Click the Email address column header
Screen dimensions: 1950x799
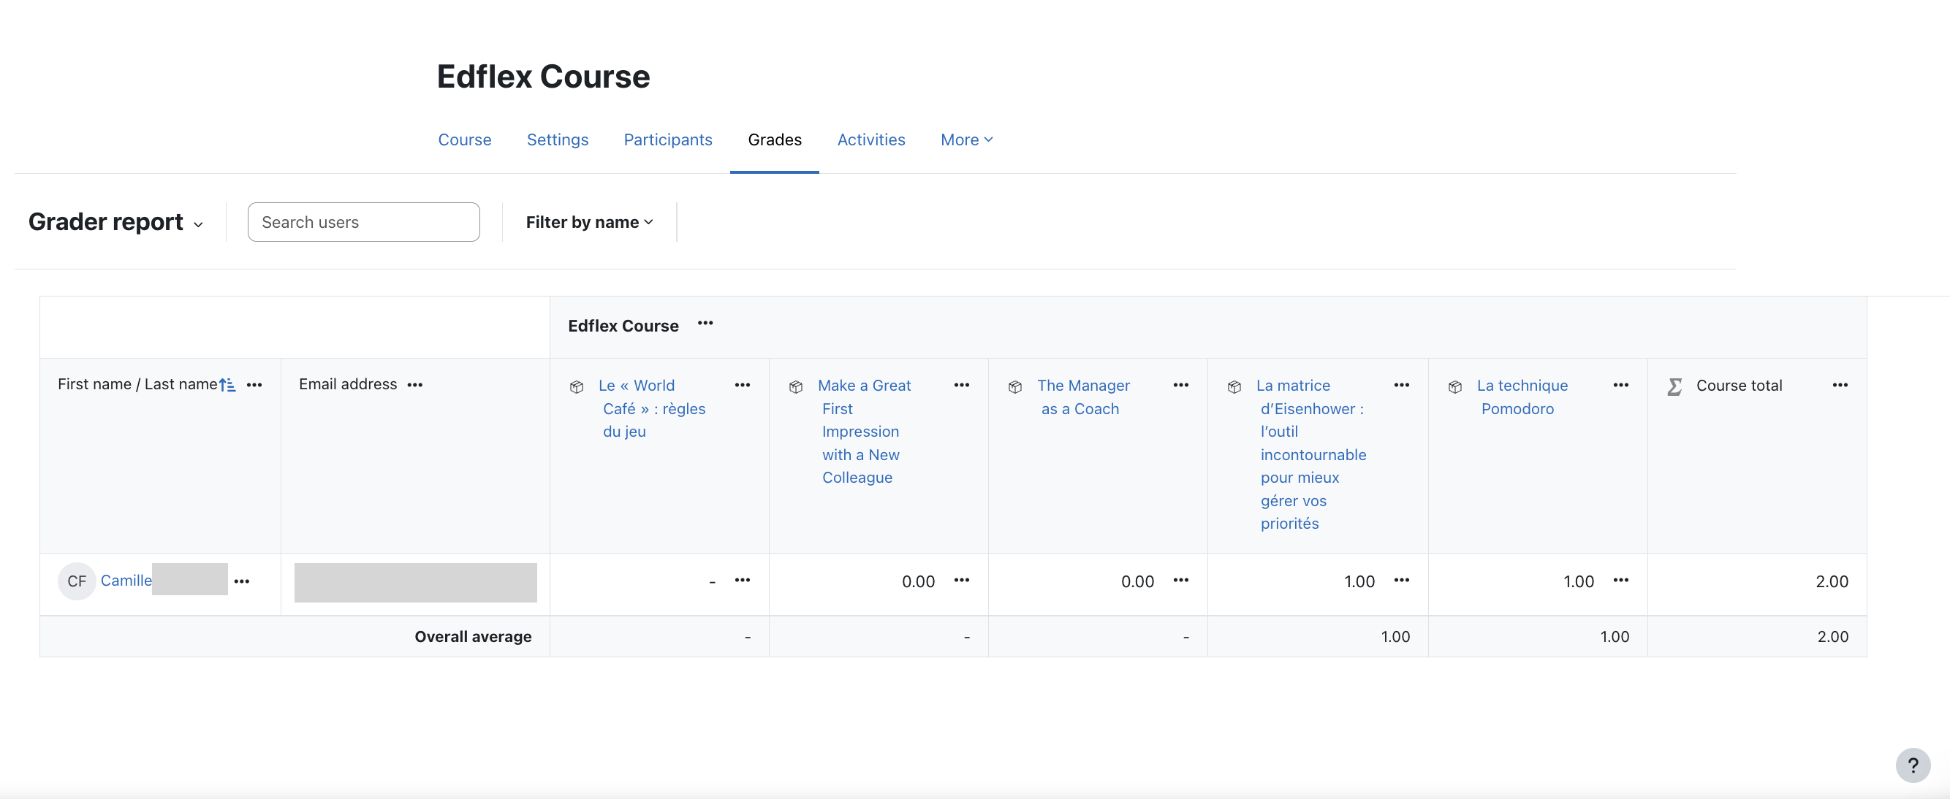347,384
